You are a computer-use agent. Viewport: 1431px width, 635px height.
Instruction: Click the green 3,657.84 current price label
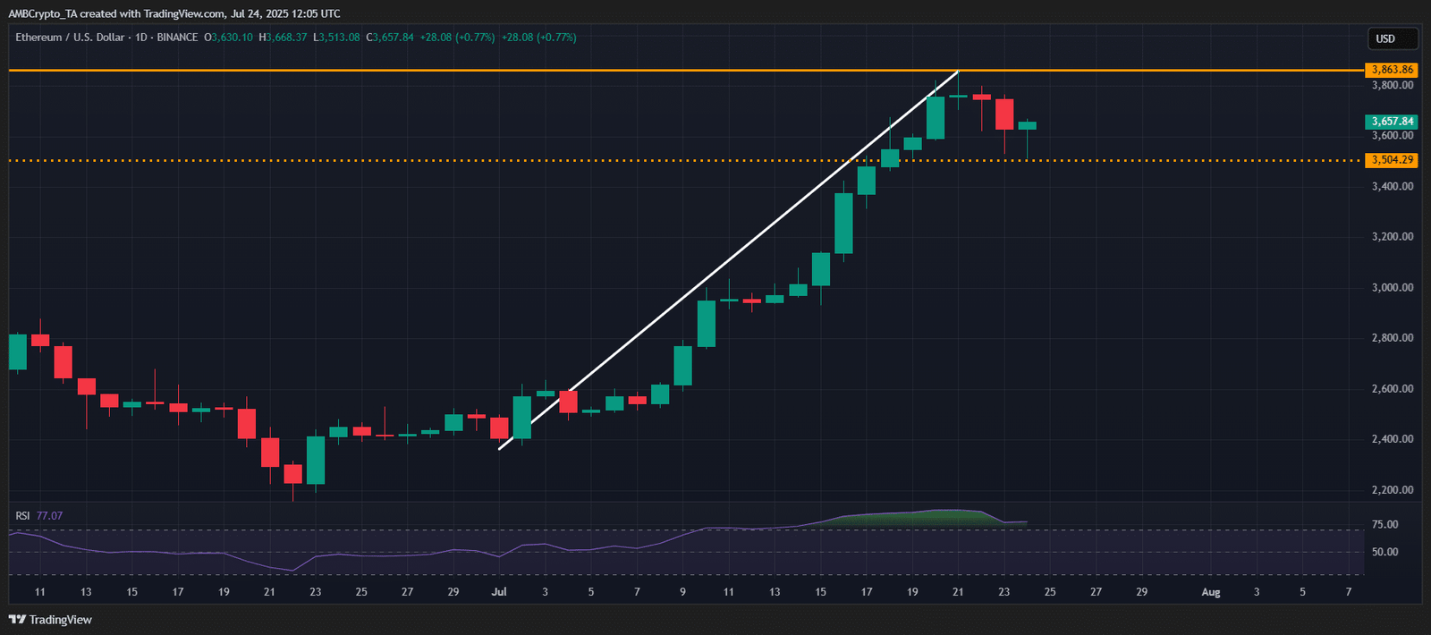pyautogui.click(x=1392, y=122)
